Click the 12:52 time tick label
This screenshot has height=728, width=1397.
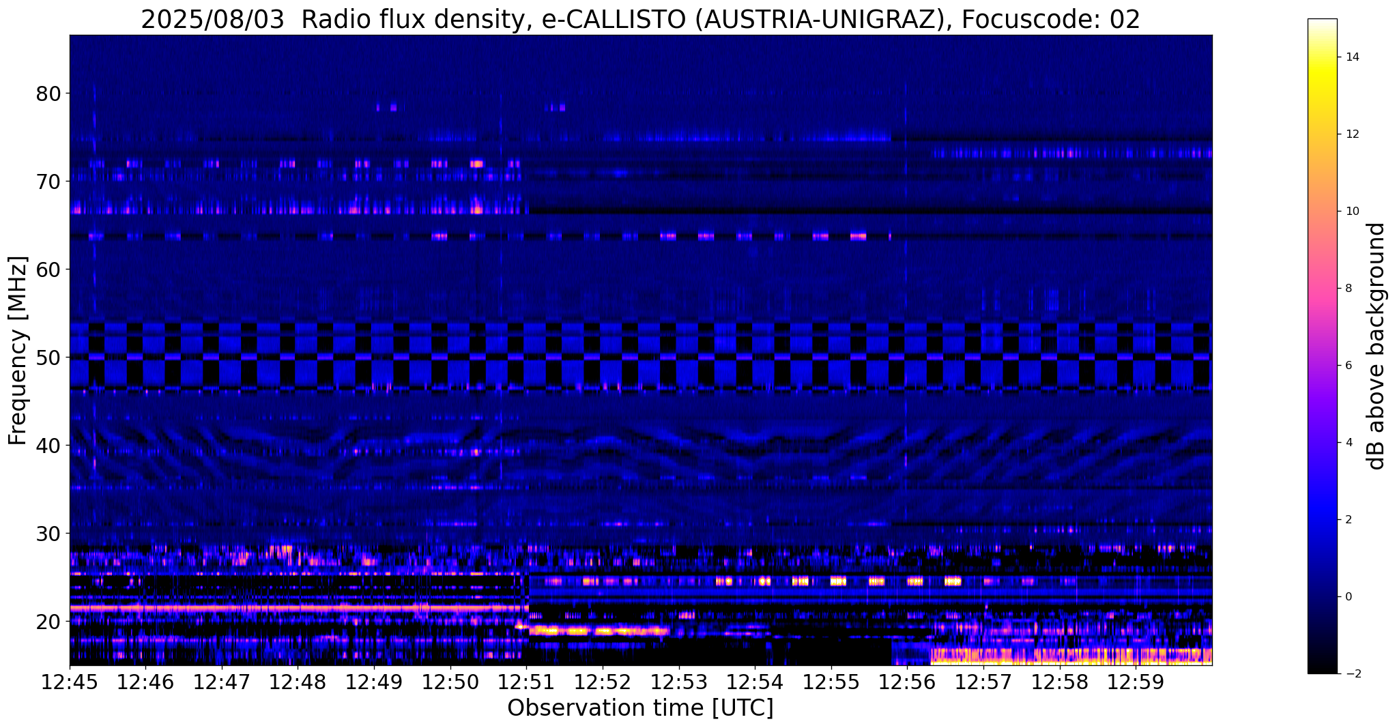602,683
